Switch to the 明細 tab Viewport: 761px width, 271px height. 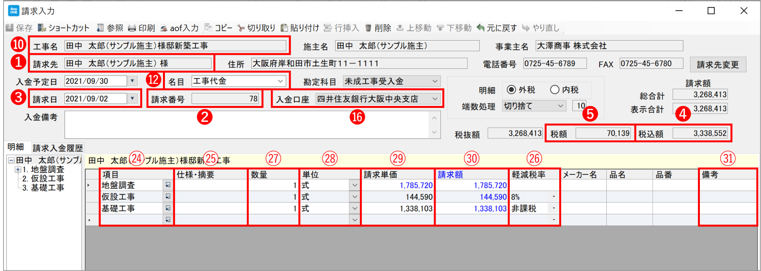16,147
